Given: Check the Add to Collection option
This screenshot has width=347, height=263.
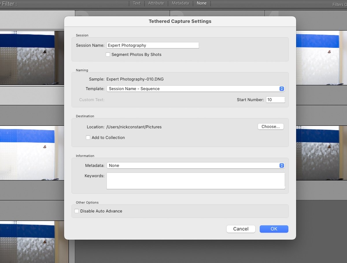Looking at the screenshot, I should tap(88, 138).
